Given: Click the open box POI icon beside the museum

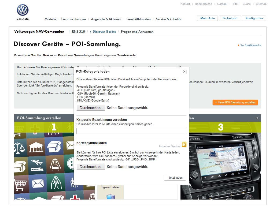Looking at the screenshot, I should (x=54, y=146).
